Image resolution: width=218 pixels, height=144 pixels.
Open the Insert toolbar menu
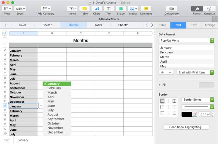click(x=72, y=8)
